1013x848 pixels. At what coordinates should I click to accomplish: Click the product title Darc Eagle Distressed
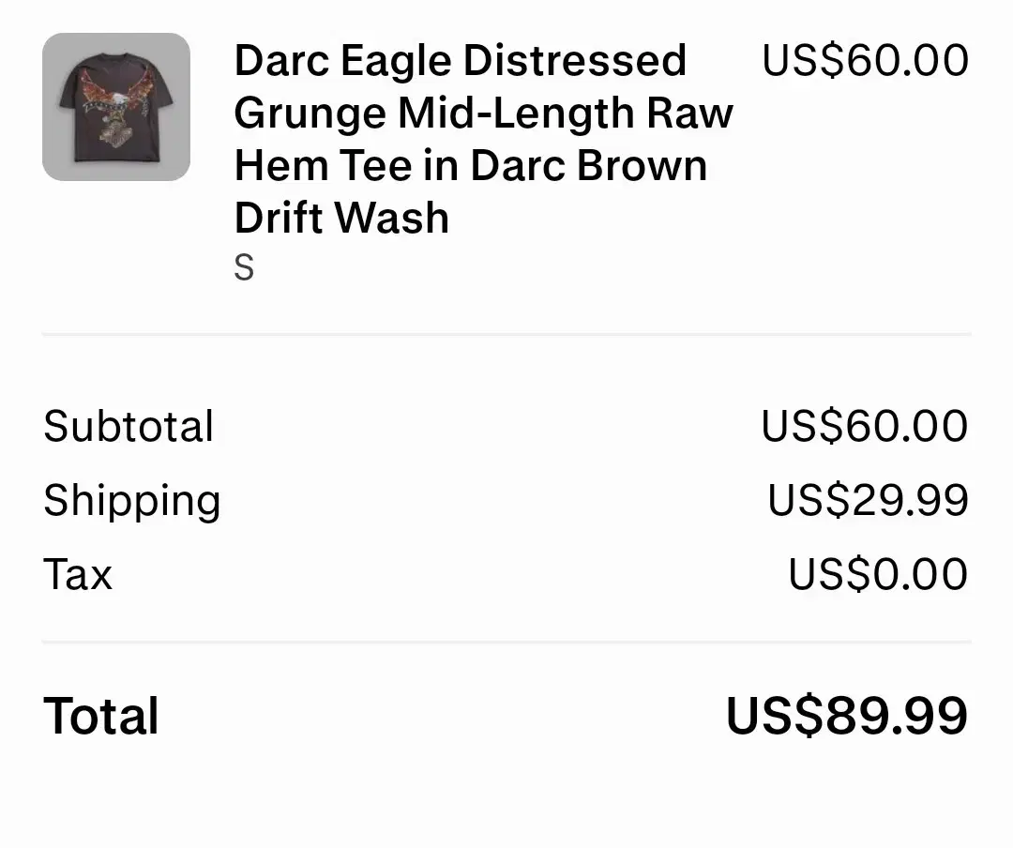point(460,61)
